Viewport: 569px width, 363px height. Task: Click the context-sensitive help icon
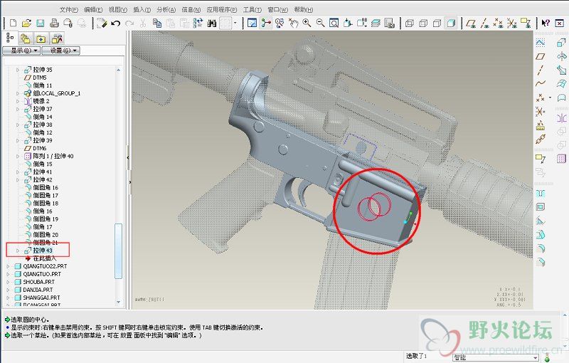(546, 23)
